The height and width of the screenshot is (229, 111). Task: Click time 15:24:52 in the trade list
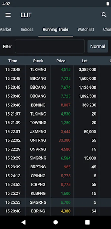pos(13,185)
